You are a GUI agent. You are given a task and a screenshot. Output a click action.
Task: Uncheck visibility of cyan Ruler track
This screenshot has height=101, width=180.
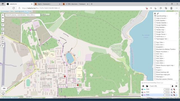(x=142, y=89)
